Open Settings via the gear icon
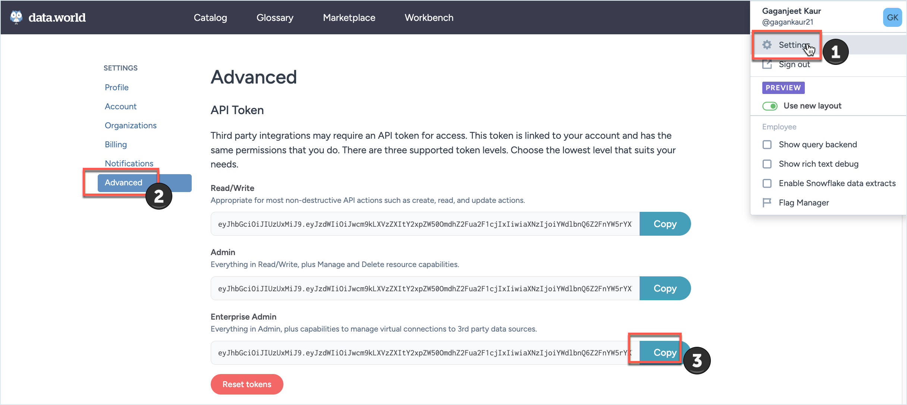The image size is (907, 405). pyautogui.click(x=767, y=45)
